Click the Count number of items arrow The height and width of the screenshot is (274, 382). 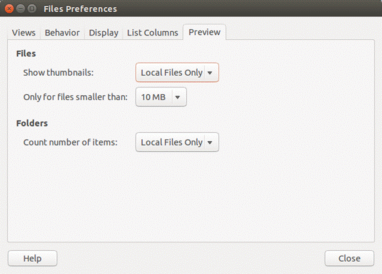tap(210, 143)
